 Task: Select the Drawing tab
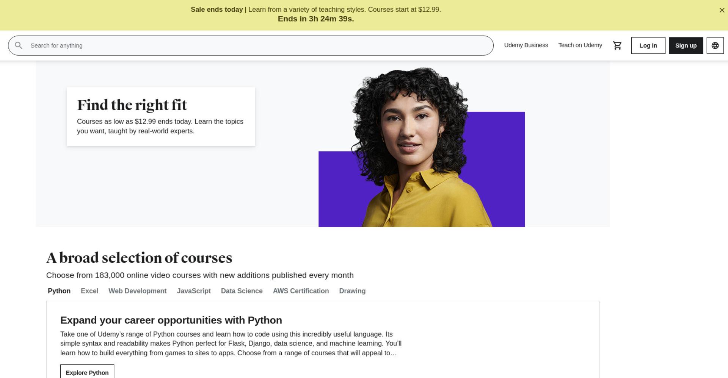(352, 291)
